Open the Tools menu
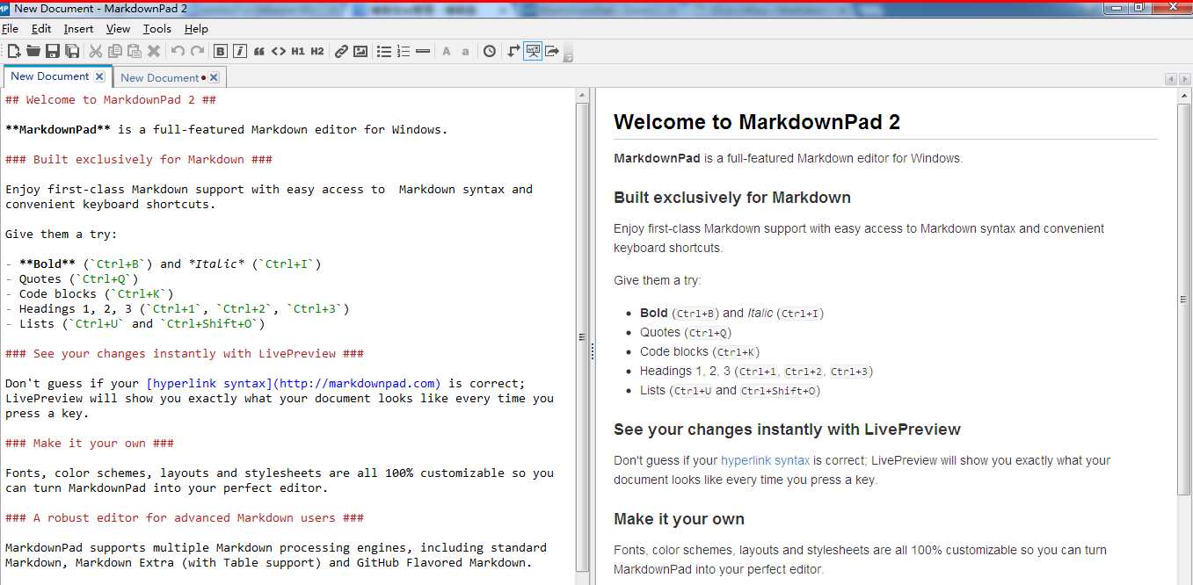The image size is (1193, 585). (157, 29)
